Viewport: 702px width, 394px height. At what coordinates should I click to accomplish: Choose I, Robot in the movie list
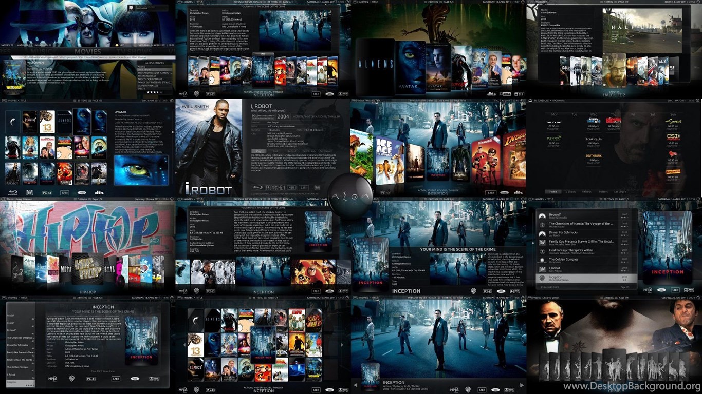coord(586,269)
